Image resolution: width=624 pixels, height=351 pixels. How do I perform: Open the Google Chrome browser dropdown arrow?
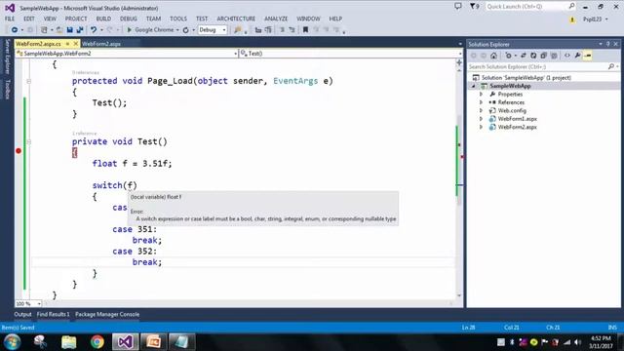click(177, 30)
